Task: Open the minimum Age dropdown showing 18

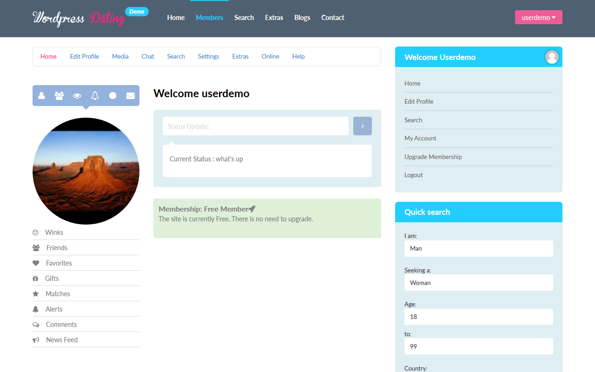Action: [x=479, y=317]
